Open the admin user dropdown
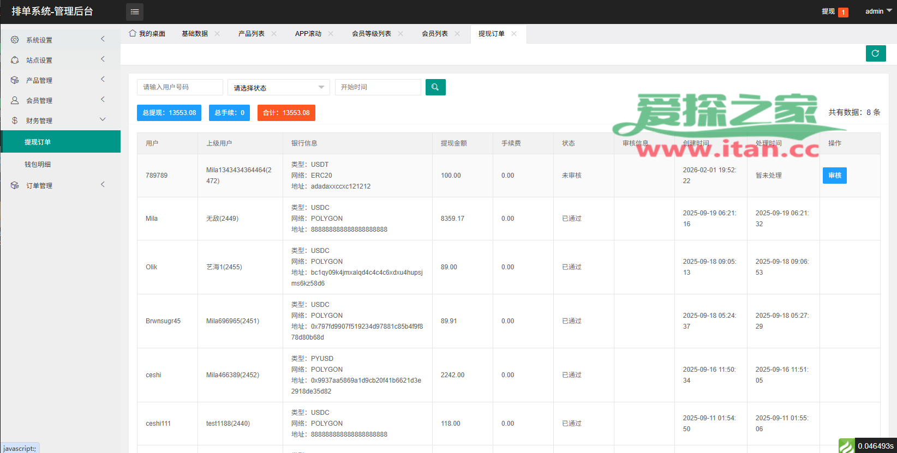This screenshot has width=897, height=453. (878, 11)
